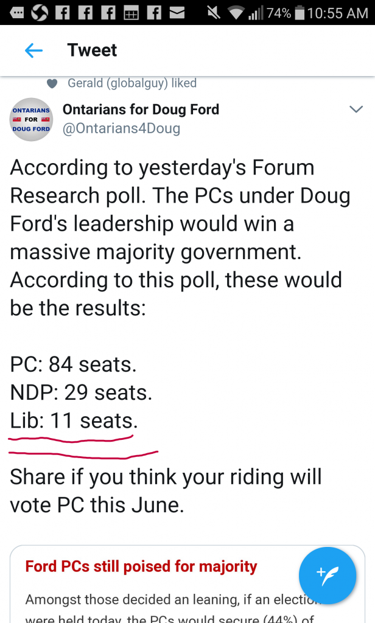Tap the @Ontarians4Doug handle
This screenshot has width=375, height=623.
point(121,129)
